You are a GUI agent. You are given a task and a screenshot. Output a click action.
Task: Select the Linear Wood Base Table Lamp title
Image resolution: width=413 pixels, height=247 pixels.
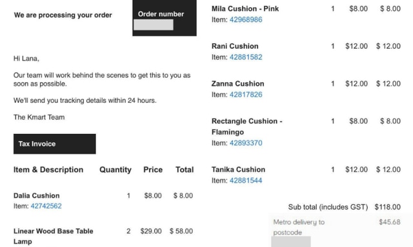coord(53,236)
